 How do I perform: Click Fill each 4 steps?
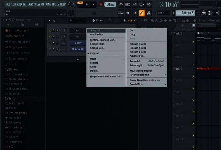click(147, 48)
